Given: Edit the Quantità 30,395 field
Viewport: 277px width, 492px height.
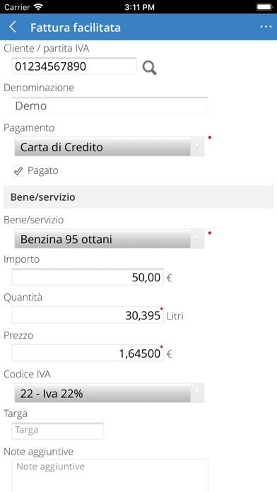Looking at the screenshot, I should [x=88, y=315].
